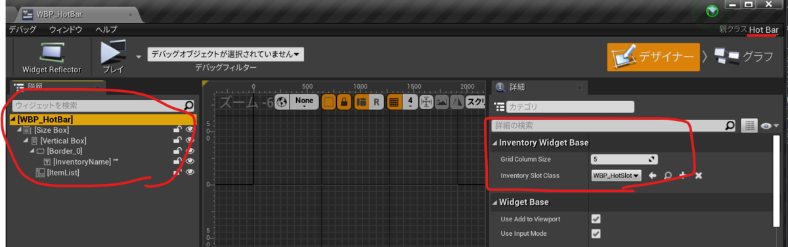Click the widget search field in hierarchy
The width and height of the screenshot is (788, 247).
[x=104, y=105]
